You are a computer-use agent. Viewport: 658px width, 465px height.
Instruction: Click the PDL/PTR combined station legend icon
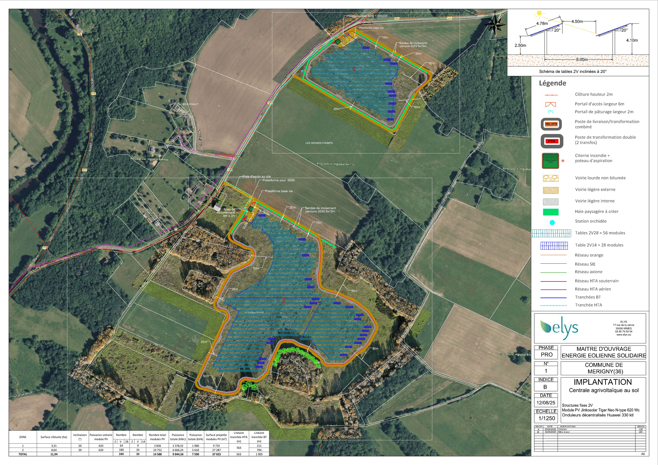click(x=551, y=124)
